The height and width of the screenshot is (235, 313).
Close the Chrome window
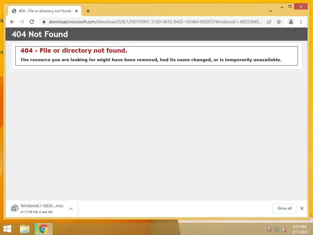pos(301,7)
